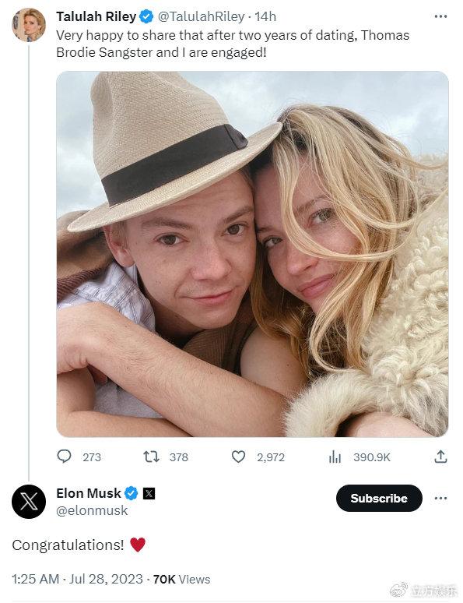Like the tweet with heart icon
Screen dimensions: 463x603
pyautogui.click(x=238, y=457)
